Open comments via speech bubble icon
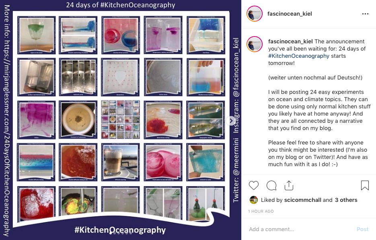Viewport: 376px width, 240px height. pyautogui.click(x=271, y=185)
